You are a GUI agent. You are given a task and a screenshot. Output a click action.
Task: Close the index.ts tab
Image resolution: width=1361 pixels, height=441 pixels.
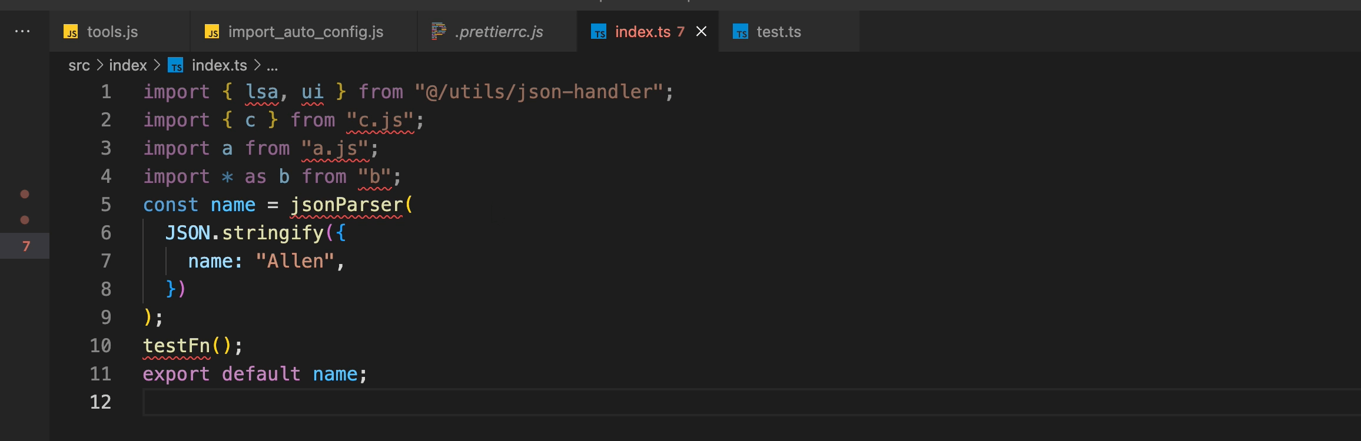701,31
